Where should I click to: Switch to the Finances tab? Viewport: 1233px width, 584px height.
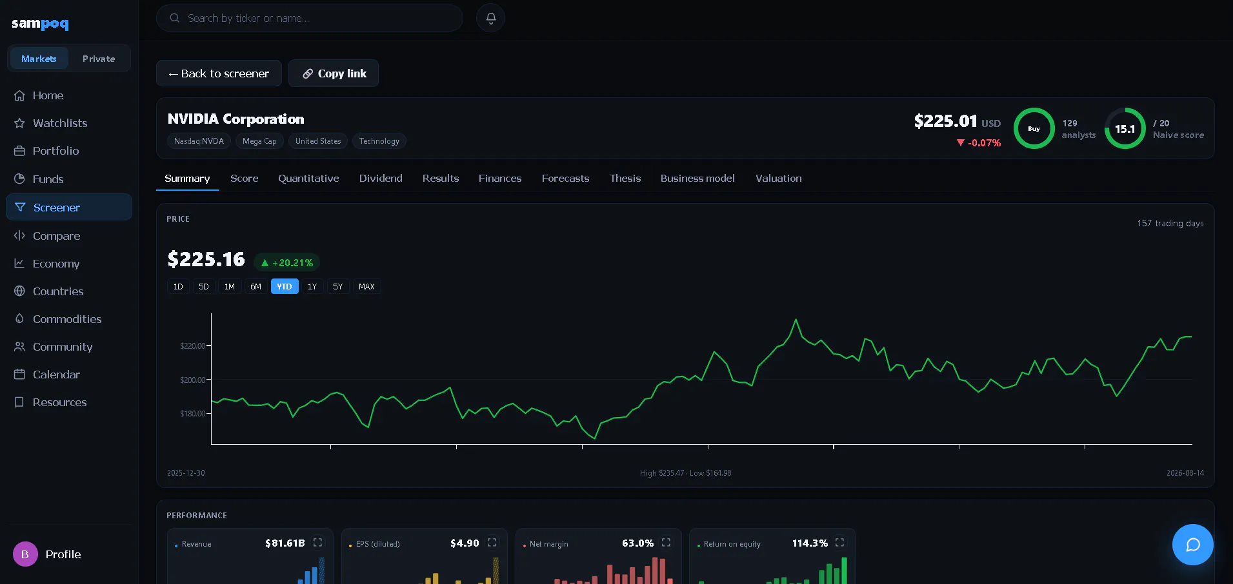coord(500,179)
